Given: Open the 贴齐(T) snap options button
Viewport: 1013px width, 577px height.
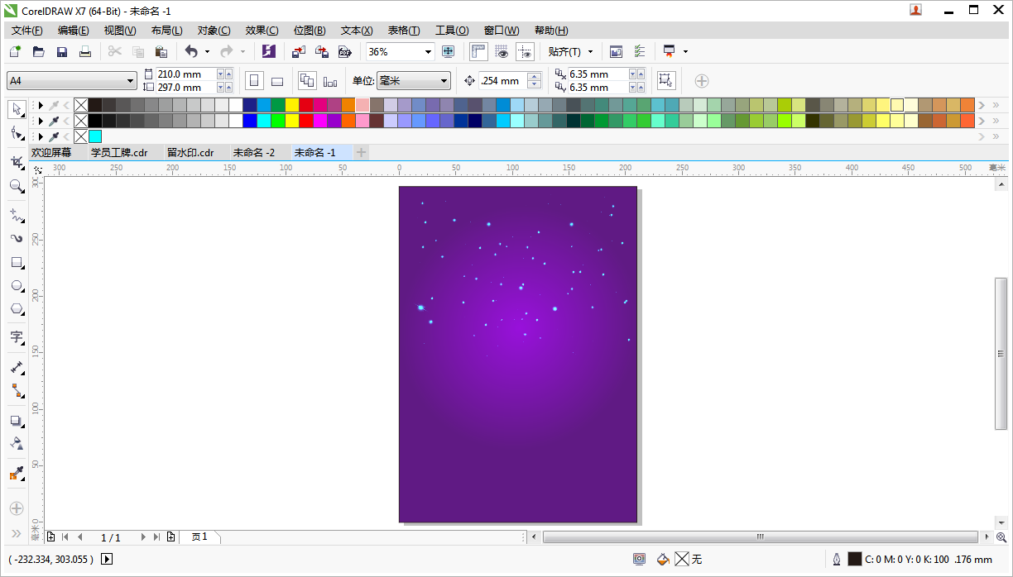Looking at the screenshot, I should coord(570,51).
